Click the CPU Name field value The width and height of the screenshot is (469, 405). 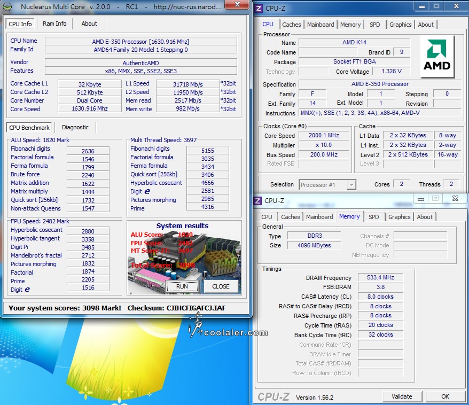click(x=140, y=42)
